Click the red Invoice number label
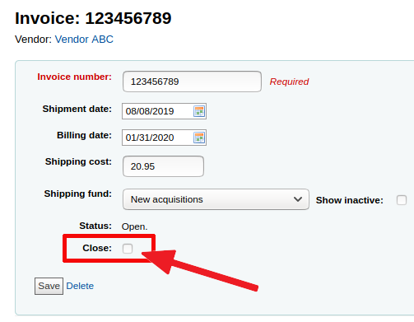The width and height of the screenshot is (414, 322). (x=74, y=77)
